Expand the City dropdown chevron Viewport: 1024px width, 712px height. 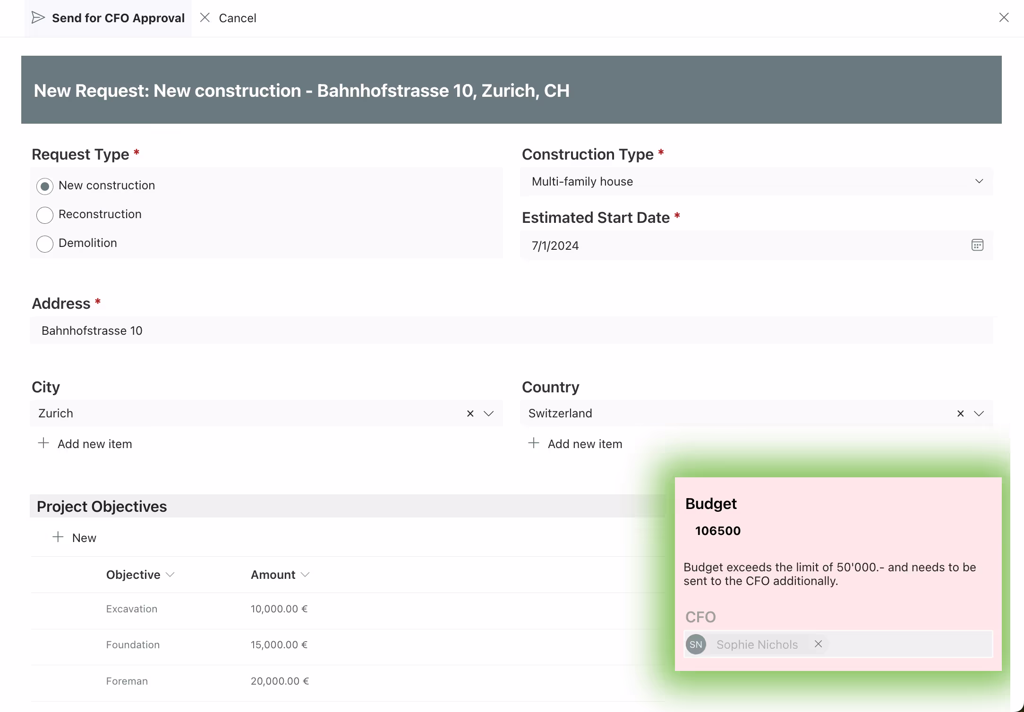[489, 414]
